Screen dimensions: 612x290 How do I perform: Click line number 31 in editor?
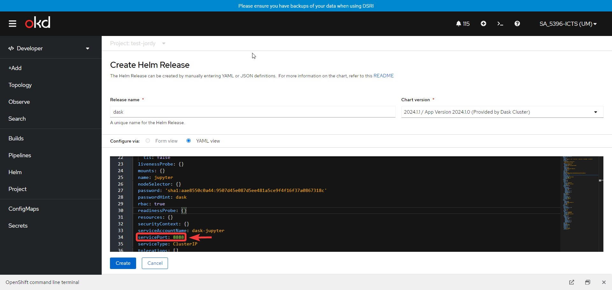(x=120, y=217)
